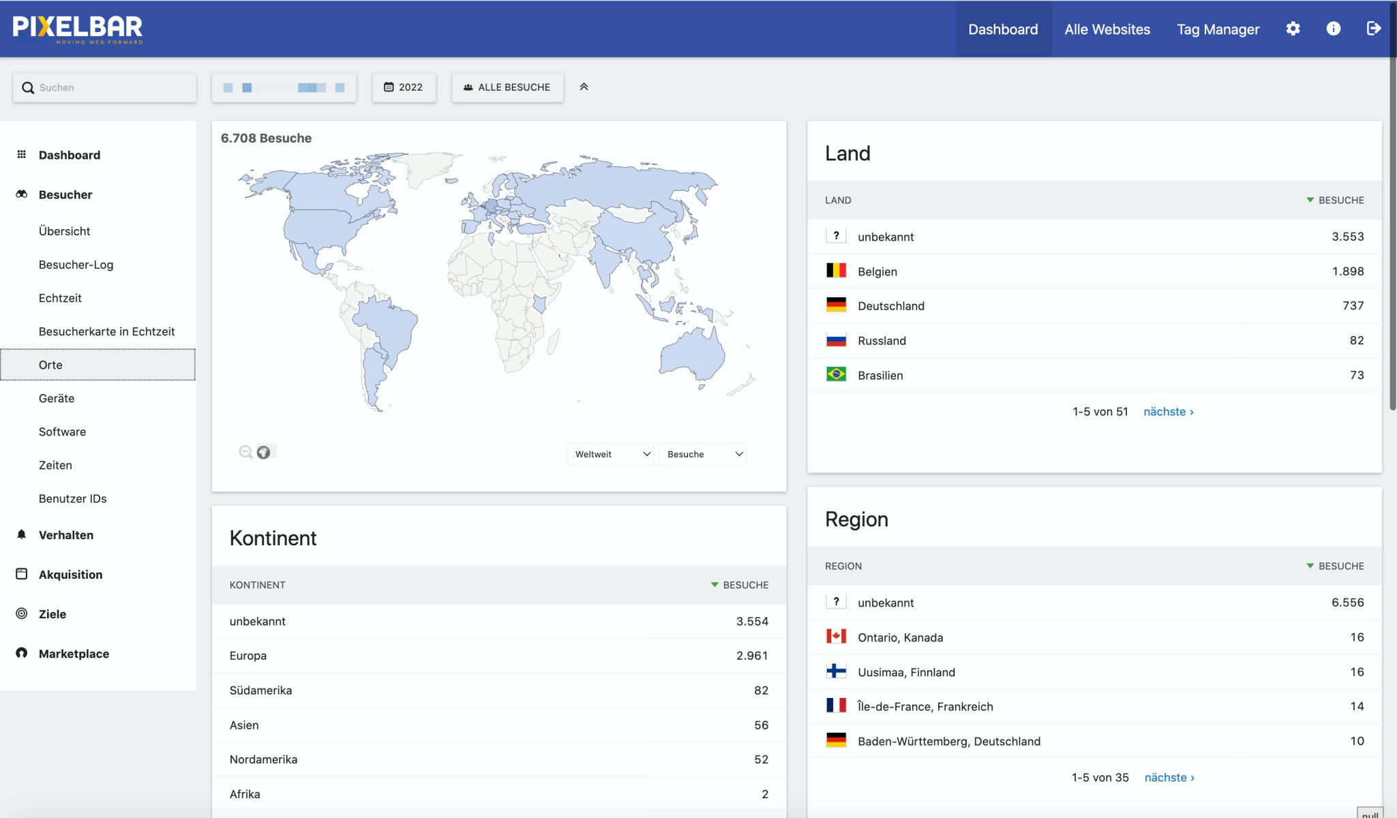Click the Besucher binoculars icon in sidebar
1397x818 pixels.
click(x=22, y=194)
